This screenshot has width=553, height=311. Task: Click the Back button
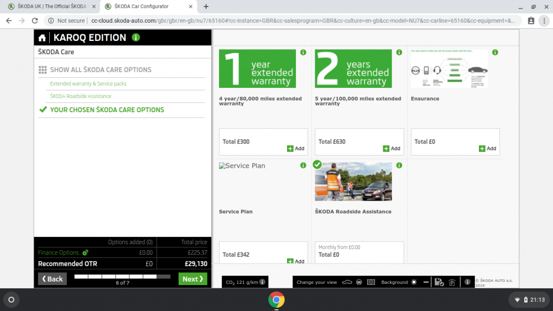click(52, 279)
